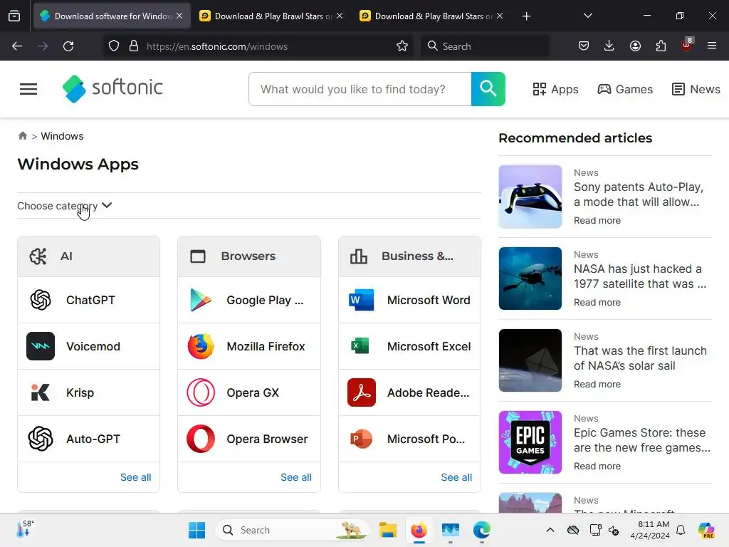Open the Apps navigation item

555,89
